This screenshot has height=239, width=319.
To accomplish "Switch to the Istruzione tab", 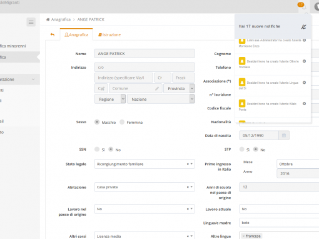I will point(109,34).
